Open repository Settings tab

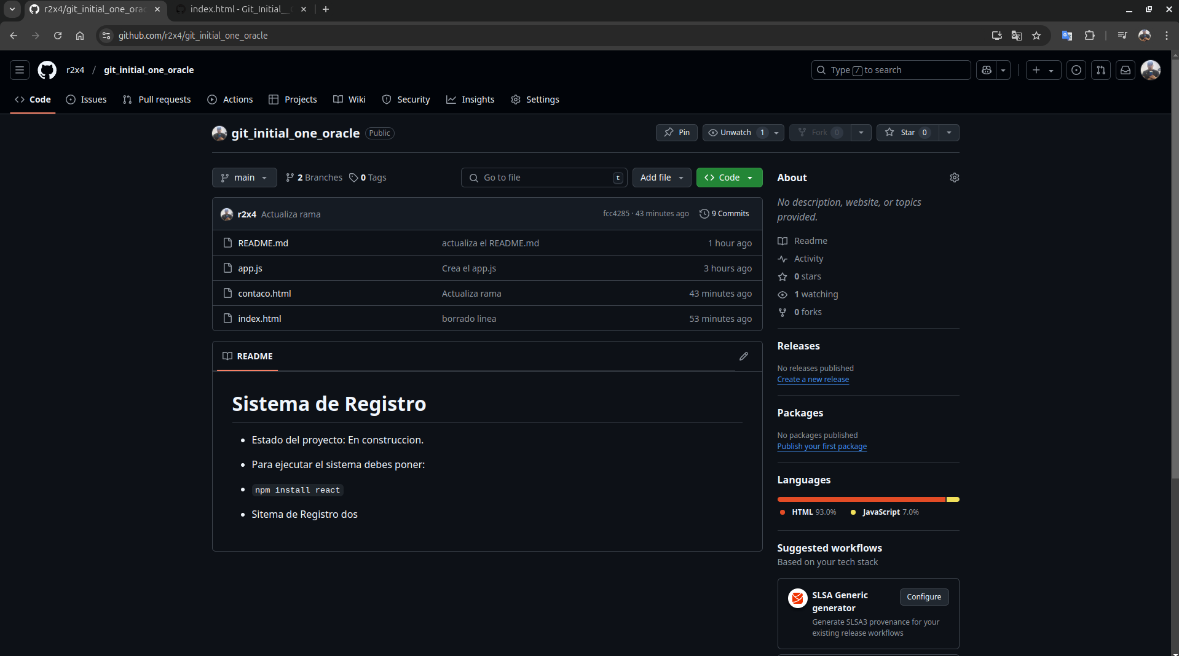[535, 100]
